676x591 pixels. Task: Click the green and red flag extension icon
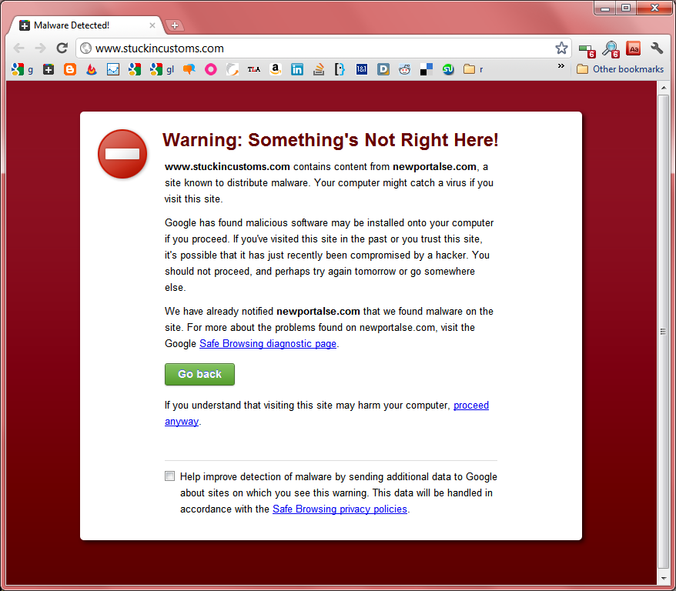coord(587,50)
